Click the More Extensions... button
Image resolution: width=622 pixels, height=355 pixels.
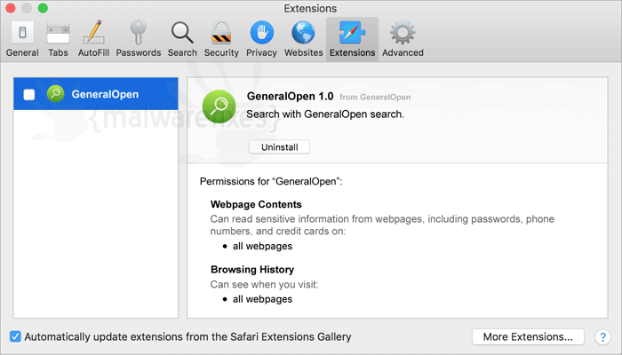click(528, 336)
